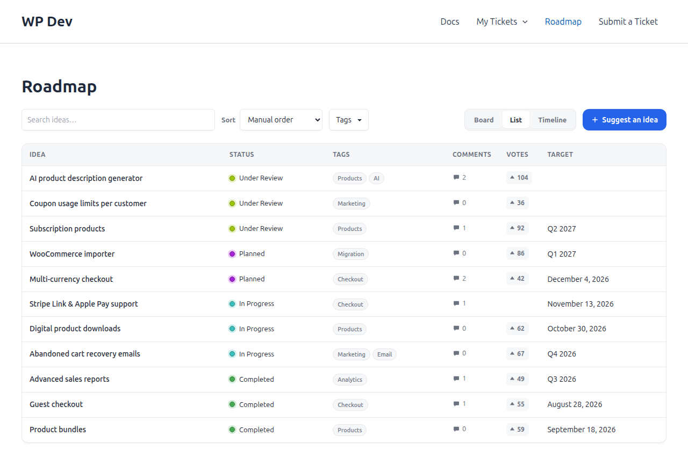Upvote the AI product description generator idea
The width and height of the screenshot is (688, 458).
(x=519, y=178)
